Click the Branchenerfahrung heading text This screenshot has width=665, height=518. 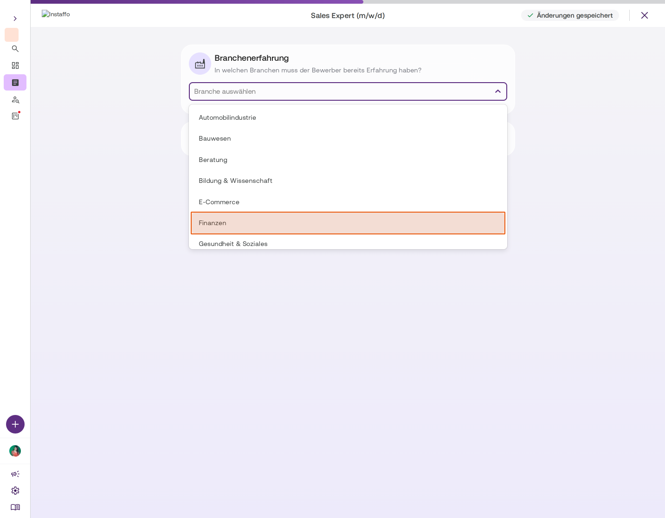click(x=252, y=58)
